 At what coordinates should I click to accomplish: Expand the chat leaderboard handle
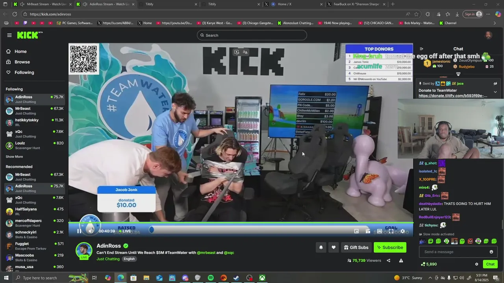click(x=458, y=74)
